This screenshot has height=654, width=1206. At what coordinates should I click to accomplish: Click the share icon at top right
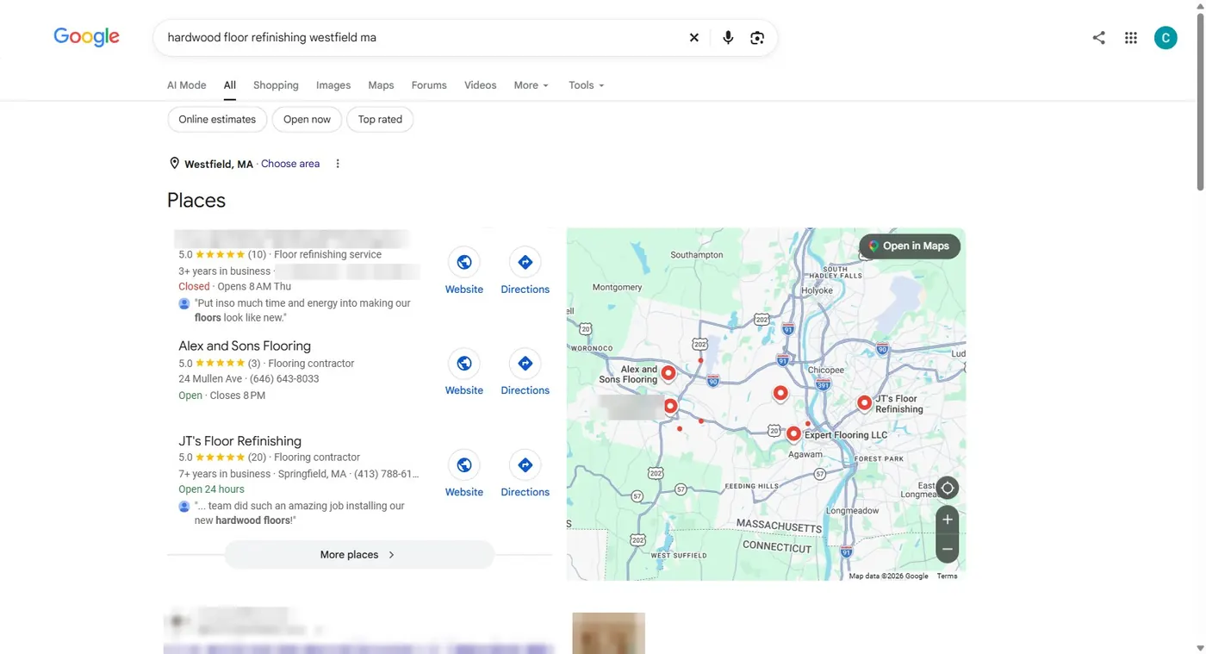tap(1098, 38)
